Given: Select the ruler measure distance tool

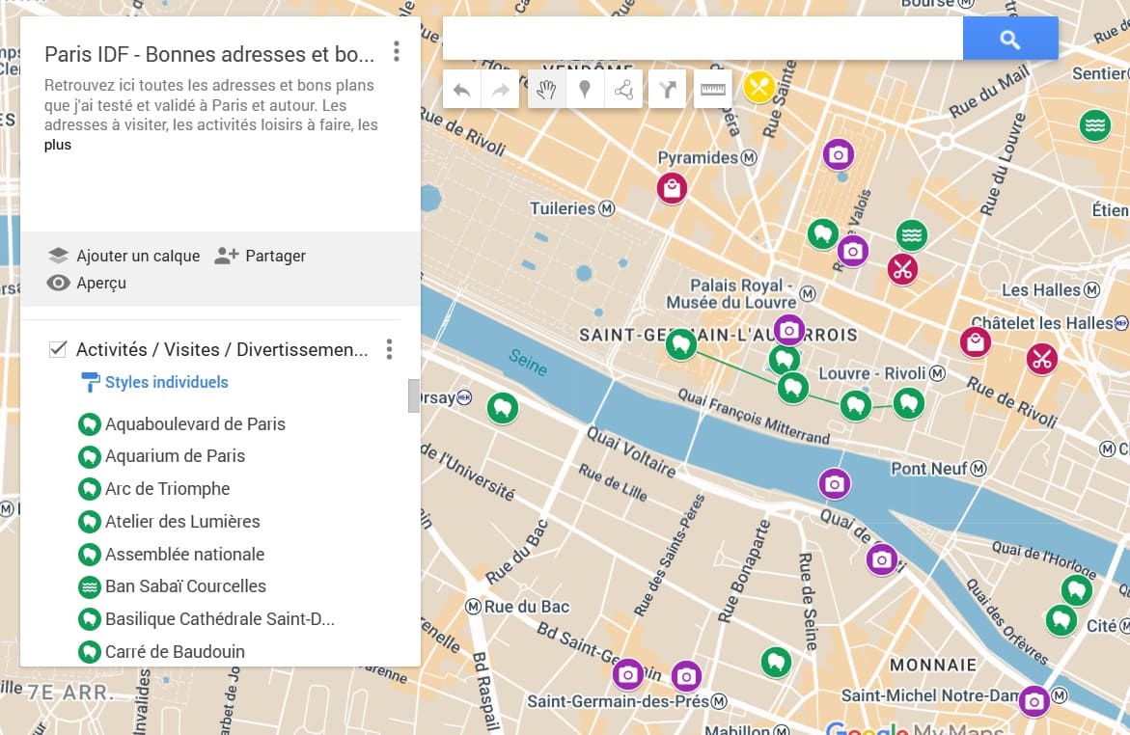Looking at the screenshot, I should click(x=713, y=90).
